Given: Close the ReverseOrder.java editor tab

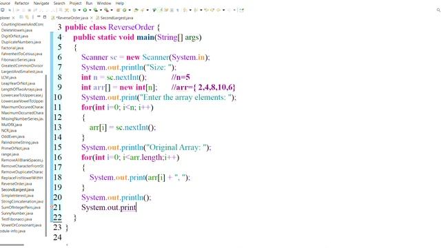Looking at the screenshot, I should [91, 18].
